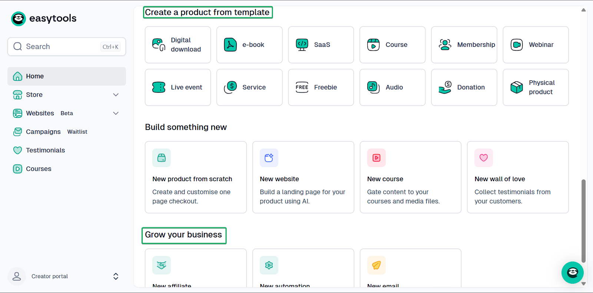This screenshot has width=593, height=293.
Task: Click the Webinar camera icon
Action: [517, 45]
